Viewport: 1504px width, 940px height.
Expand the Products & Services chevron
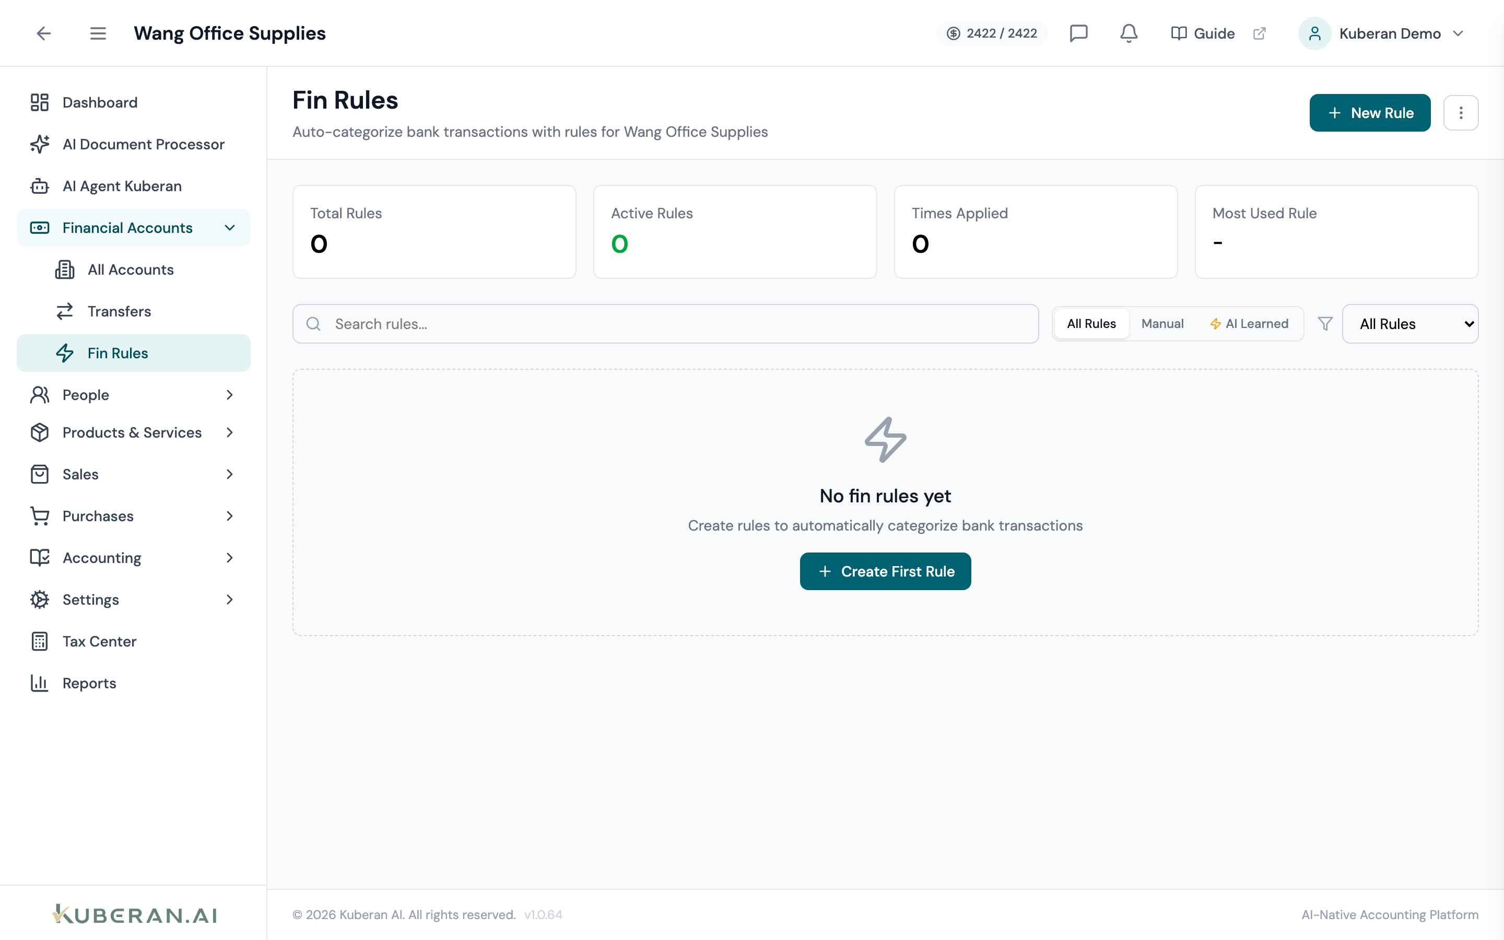229,433
